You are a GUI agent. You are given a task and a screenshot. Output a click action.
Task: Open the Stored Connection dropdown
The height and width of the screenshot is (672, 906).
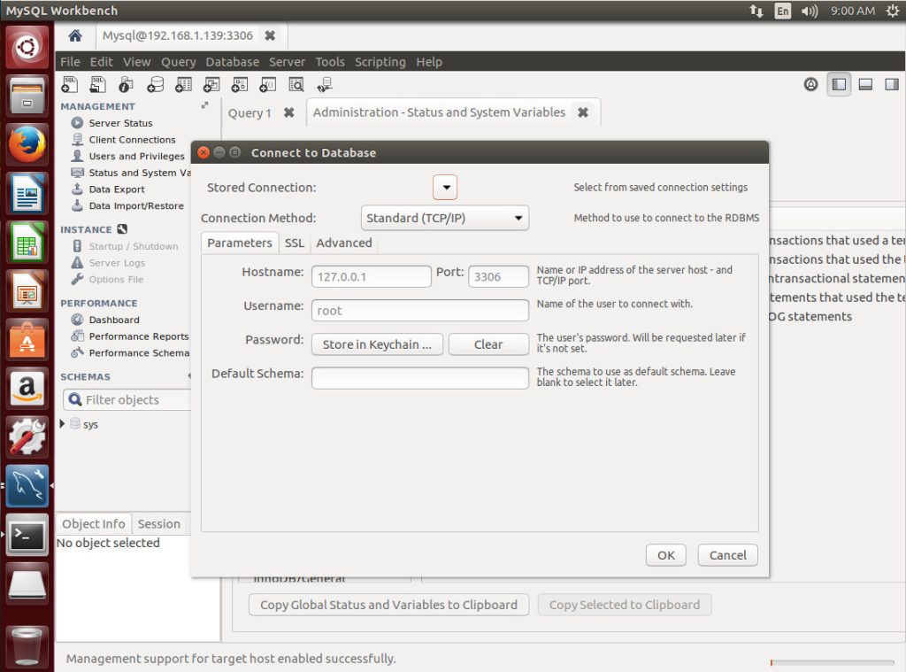coord(445,188)
